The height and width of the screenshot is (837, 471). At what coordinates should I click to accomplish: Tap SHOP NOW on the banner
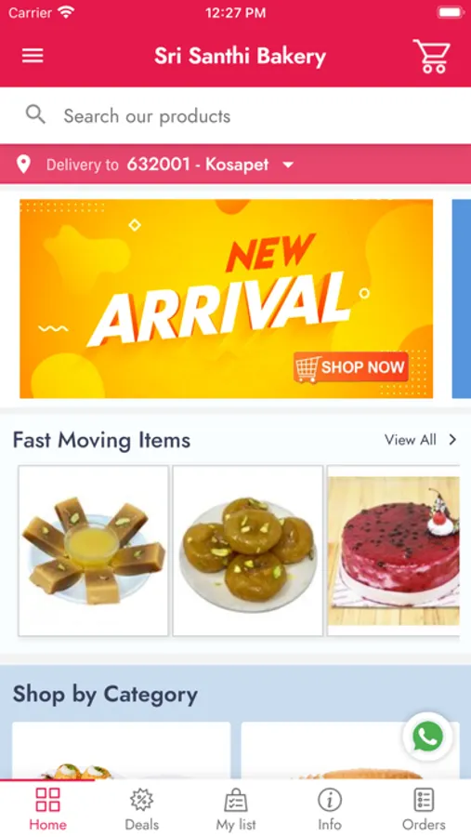click(351, 367)
